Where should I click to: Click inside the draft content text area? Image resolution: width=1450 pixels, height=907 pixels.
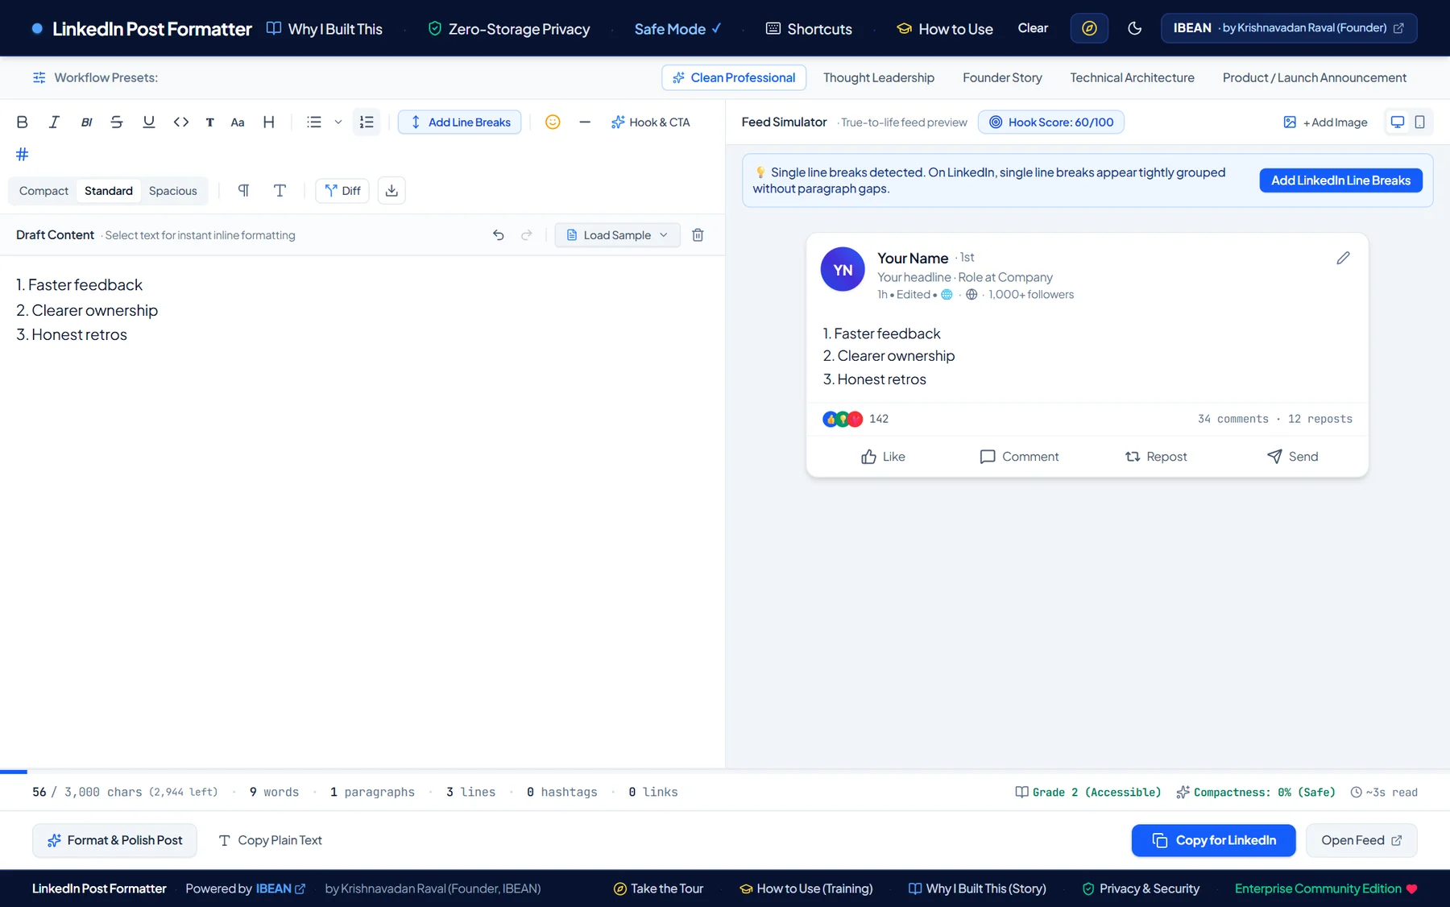[x=362, y=511]
